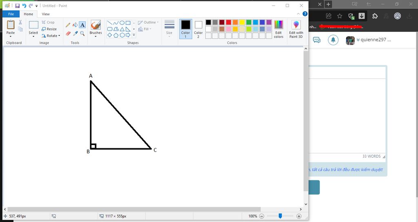This screenshot has width=418, height=222.
Task: Click the vertical scrollbar down arrow in Paint
Action: click(306, 204)
